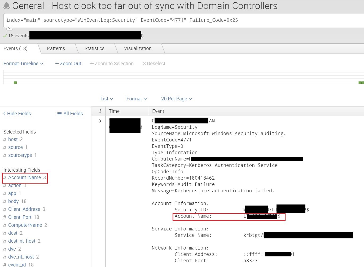Screen dimensions: 364x267
Task: Click the Event column header
Action: [x=158, y=111]
